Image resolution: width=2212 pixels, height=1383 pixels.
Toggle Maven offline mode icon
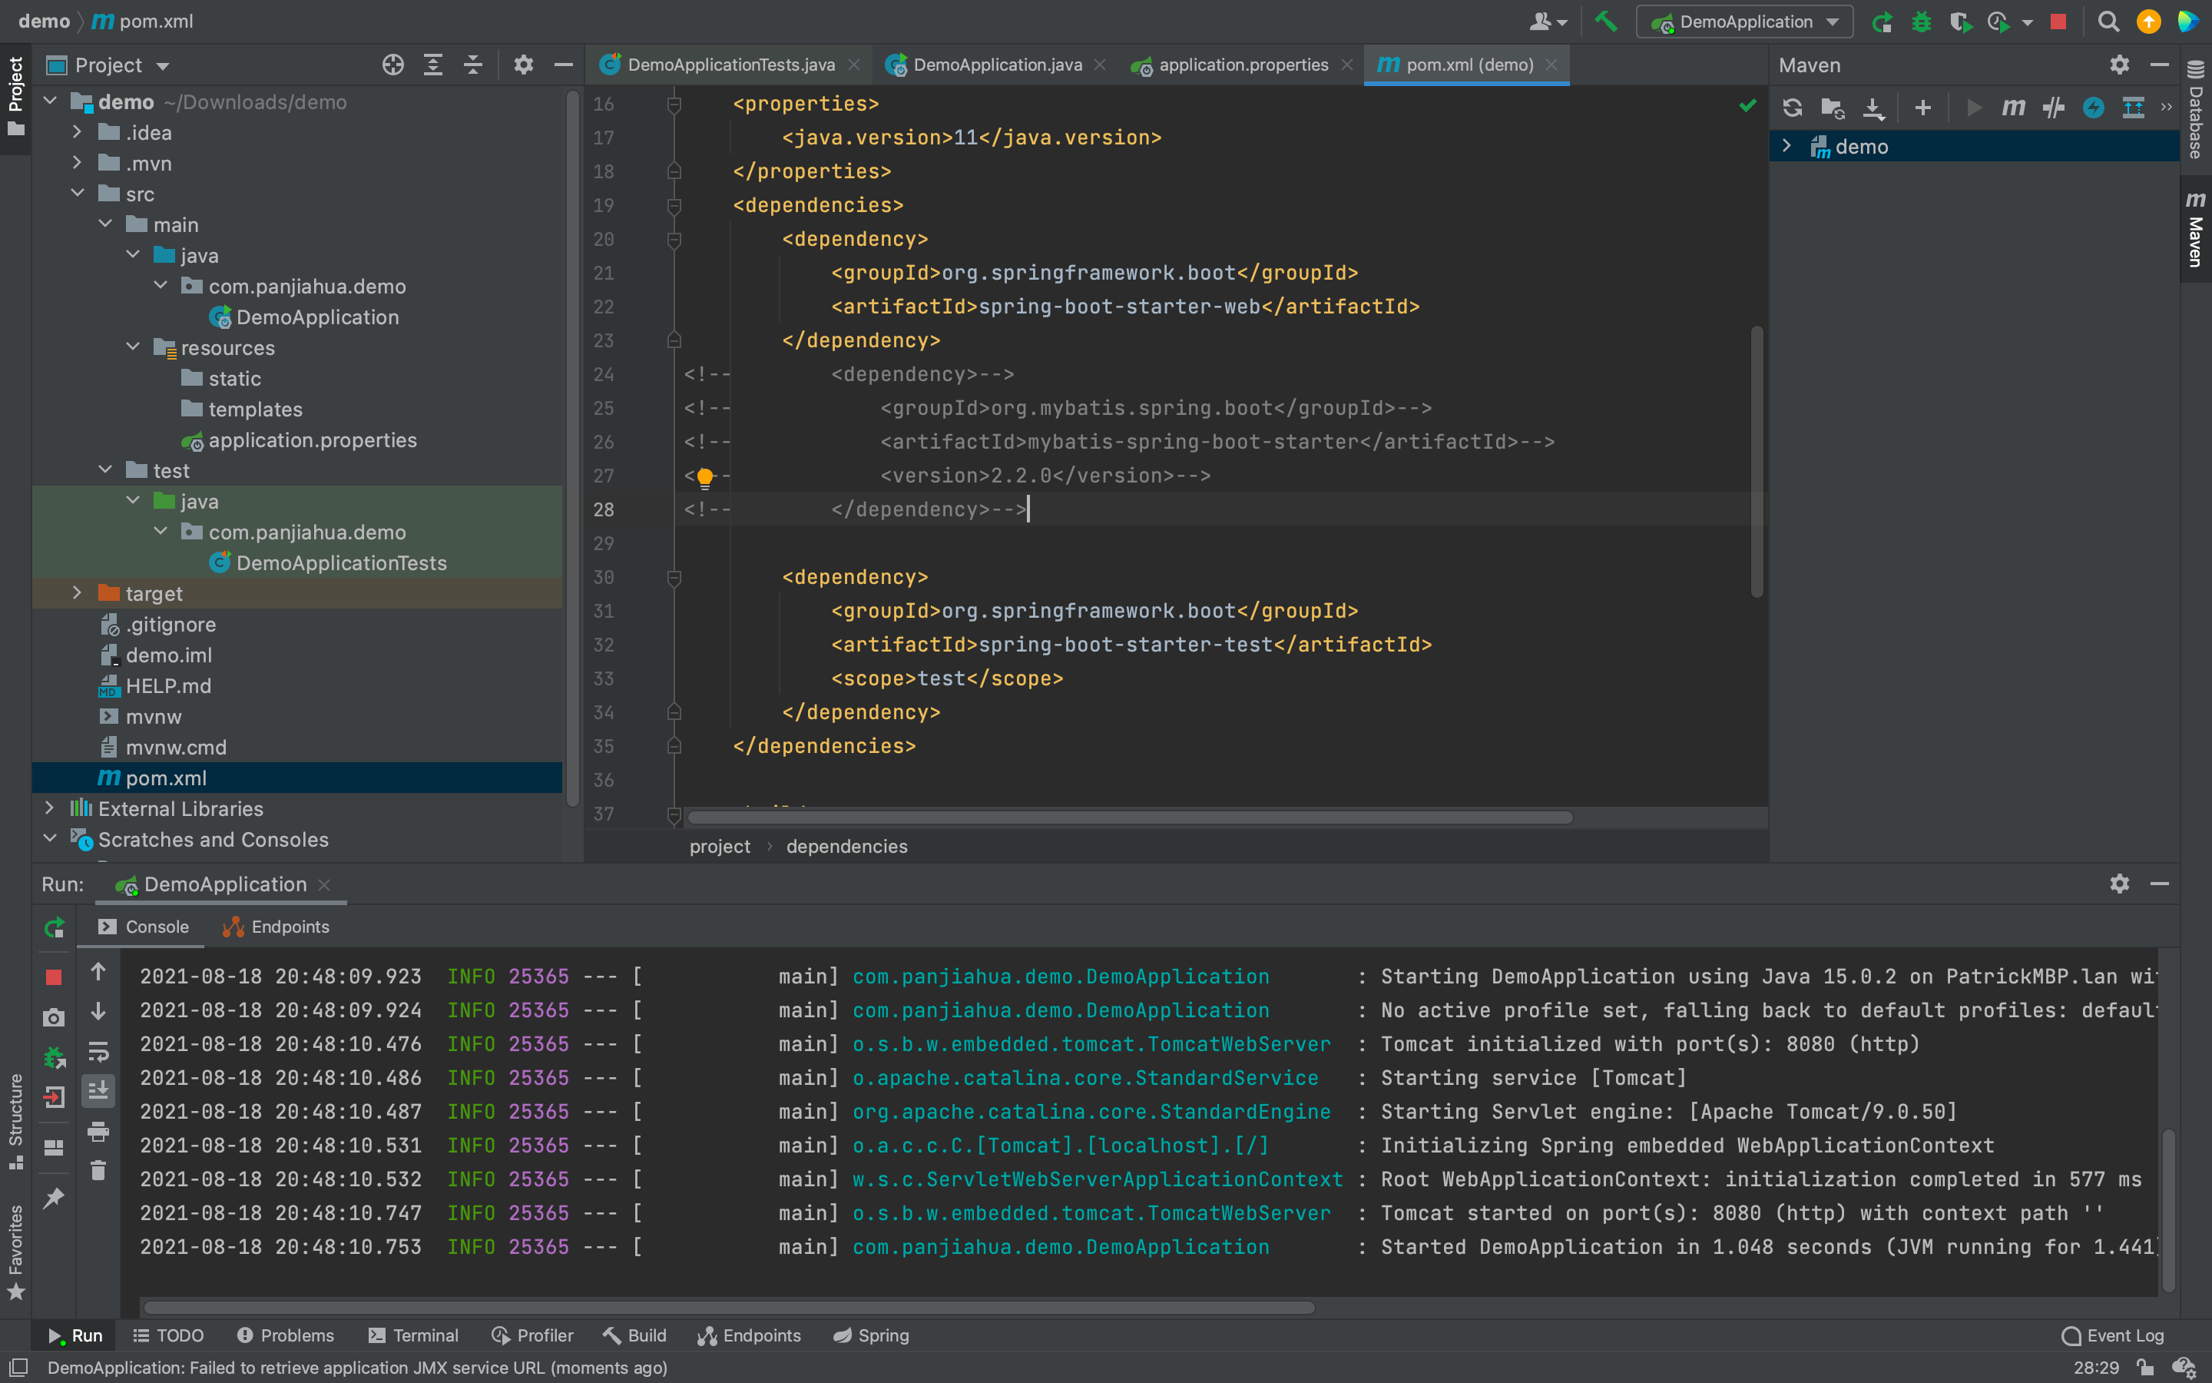(2053, 108)
